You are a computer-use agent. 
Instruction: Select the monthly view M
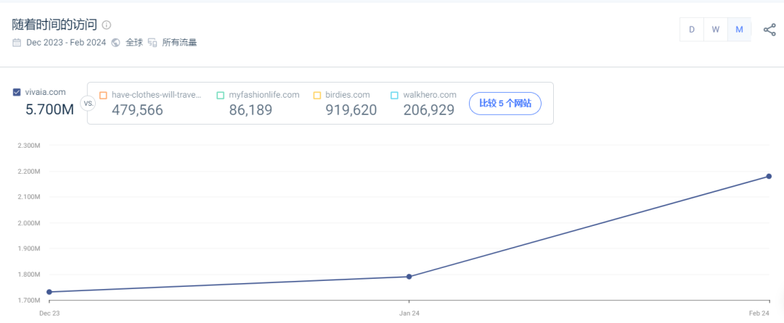pyautogui.click(x=739, y=30)
